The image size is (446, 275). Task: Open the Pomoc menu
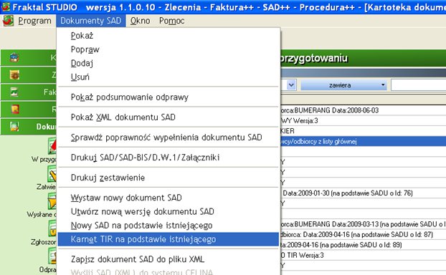tap(172, 21)
